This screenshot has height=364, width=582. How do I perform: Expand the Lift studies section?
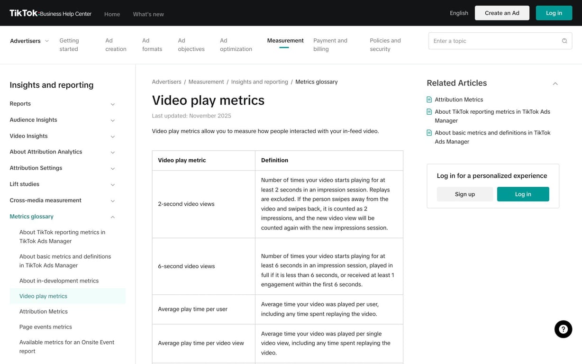point(112,184)
